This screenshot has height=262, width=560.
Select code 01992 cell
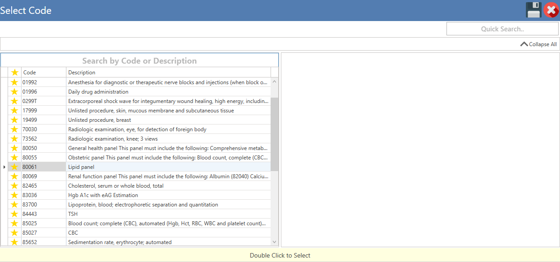[x=44, y=82]
